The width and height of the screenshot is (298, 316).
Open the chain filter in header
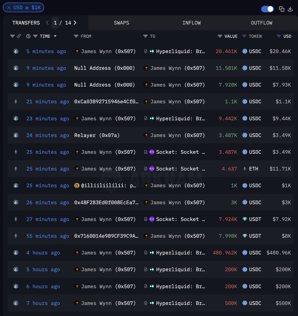[x=12, y=36]
